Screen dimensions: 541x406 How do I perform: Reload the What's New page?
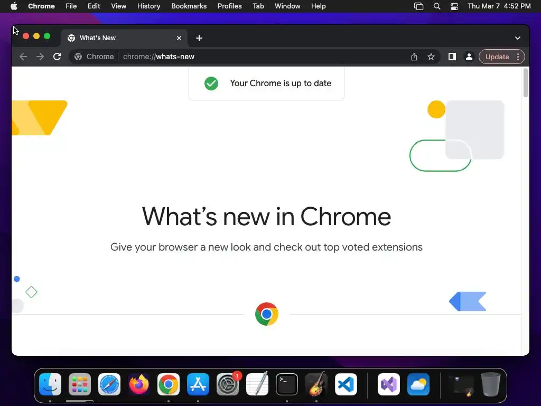[x=57, y=57]
